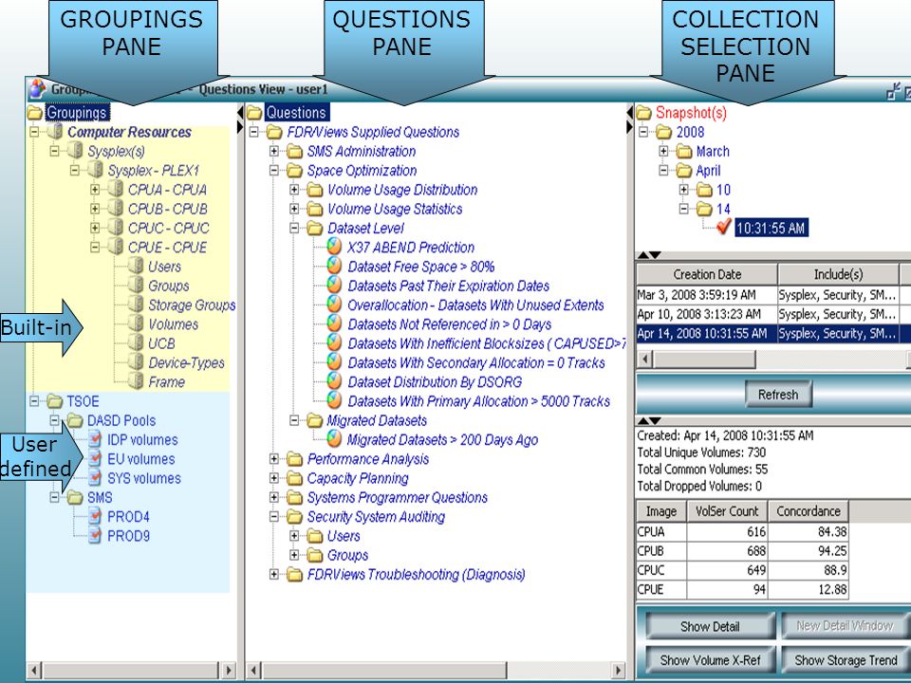
Task: Click the Overallocation question globe icon
Action: (x=334, y=305)
